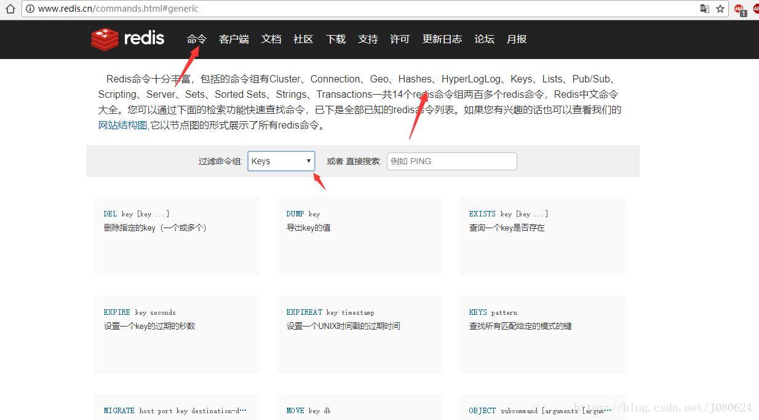
Task: Click the redis logo
Action: 128,39
